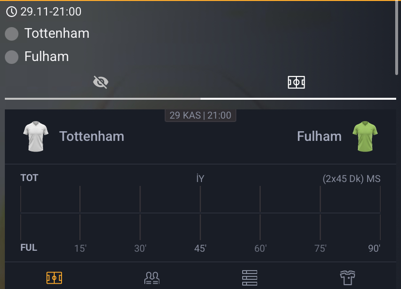Click the 45' timeline marker
The image size is (401, 289).
click(200, 247)
